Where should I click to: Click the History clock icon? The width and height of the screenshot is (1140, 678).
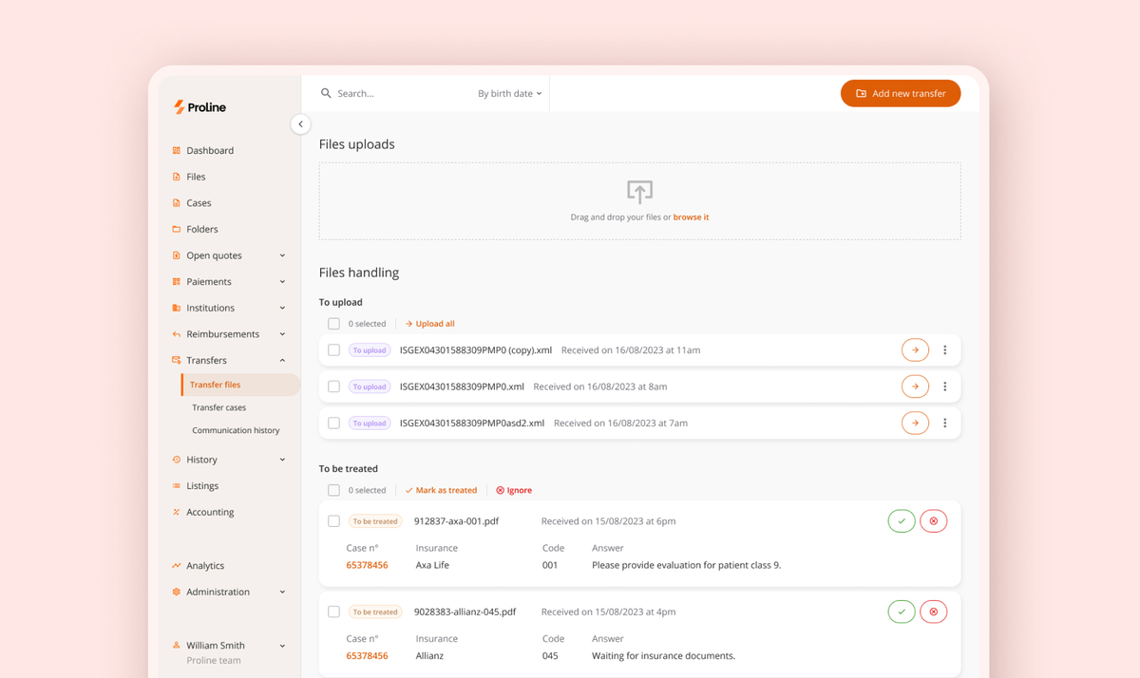pos(176,460)
